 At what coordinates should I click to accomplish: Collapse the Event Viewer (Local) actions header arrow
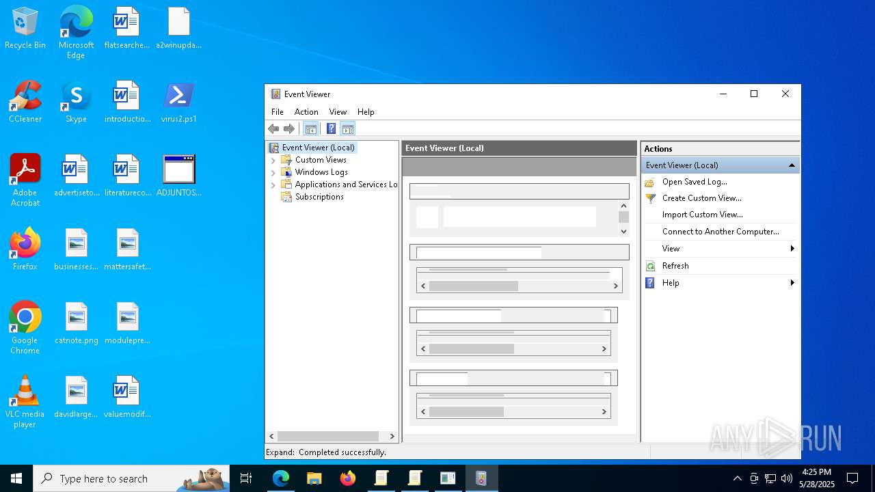(x=792, y=165)
